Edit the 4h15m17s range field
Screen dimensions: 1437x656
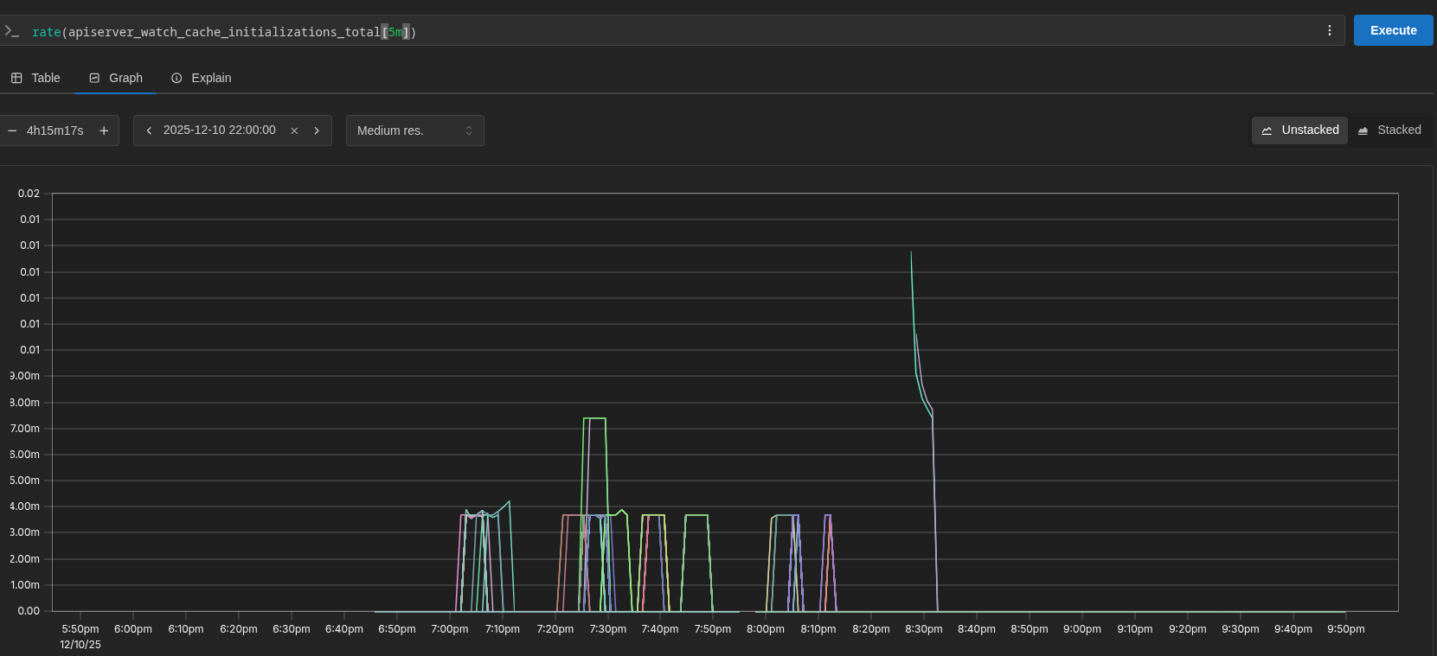[55, 131]
